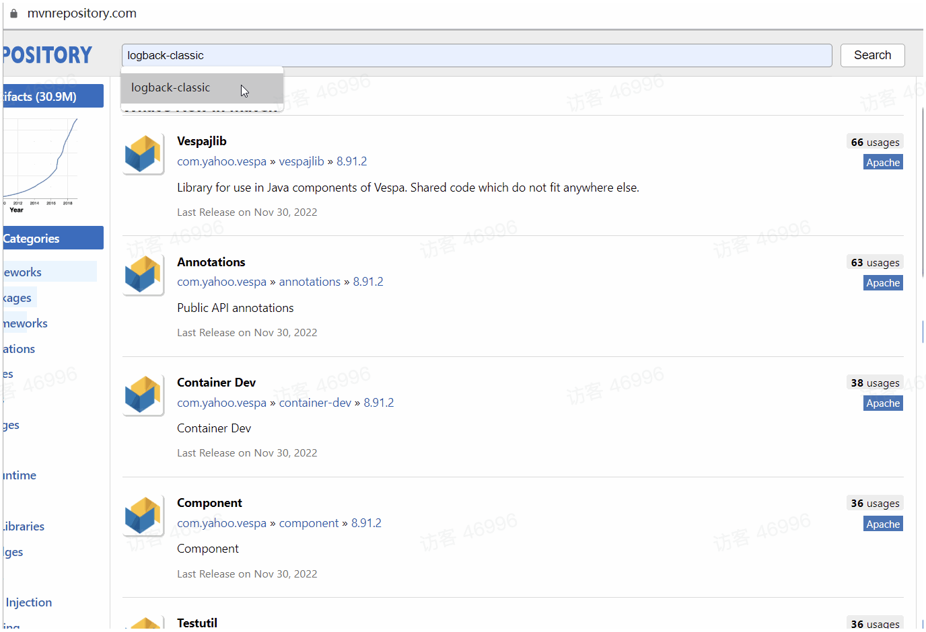926x632 pixels.
Task: Click the padlock icon in address bar
Action: pyautogui.click(x=13, y=13)
